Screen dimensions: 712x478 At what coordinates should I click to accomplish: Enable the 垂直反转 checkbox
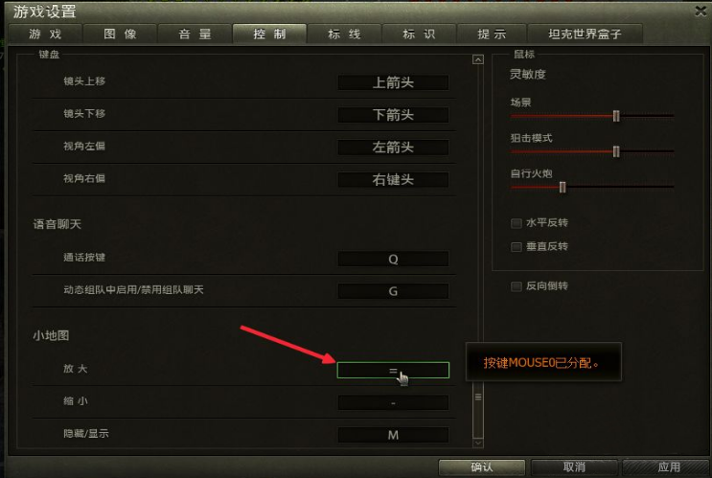point(516,246)
